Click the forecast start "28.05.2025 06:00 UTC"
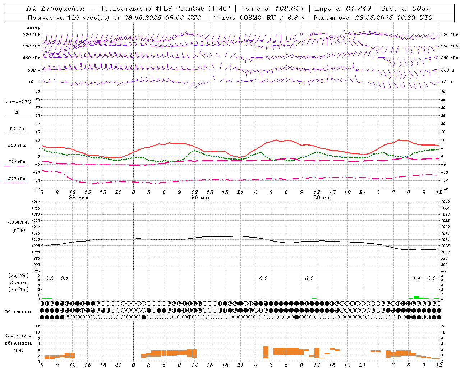Screen dimensions: 460x368 point(162,18)
